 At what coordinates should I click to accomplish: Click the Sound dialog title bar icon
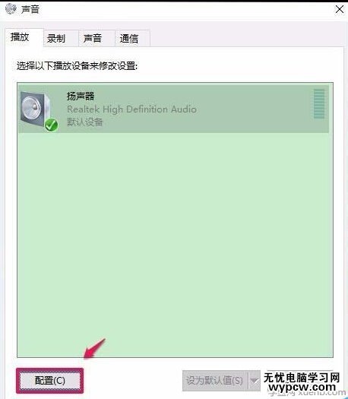tap(11, 9)
